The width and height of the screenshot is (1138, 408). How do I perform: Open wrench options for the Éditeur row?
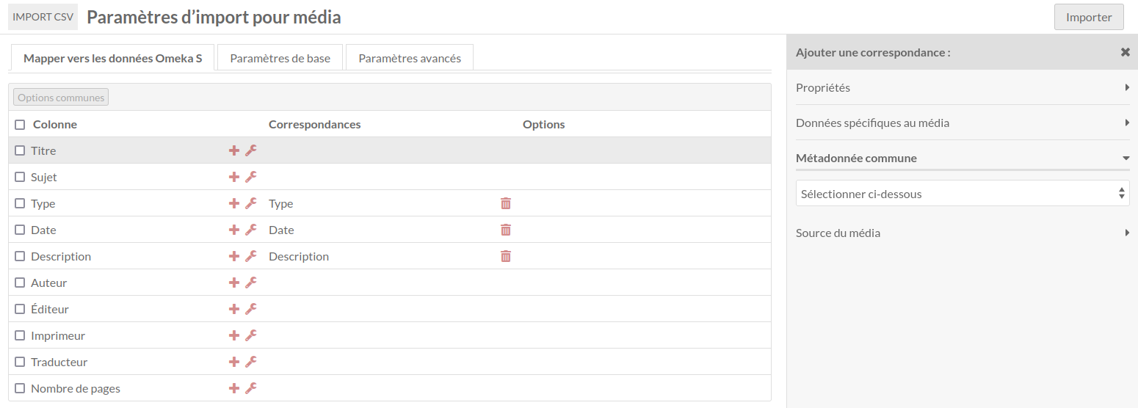point(250,309)
